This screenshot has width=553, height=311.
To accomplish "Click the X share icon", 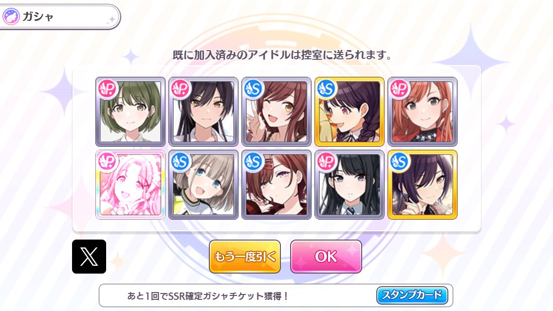I will tap(89, 257).
